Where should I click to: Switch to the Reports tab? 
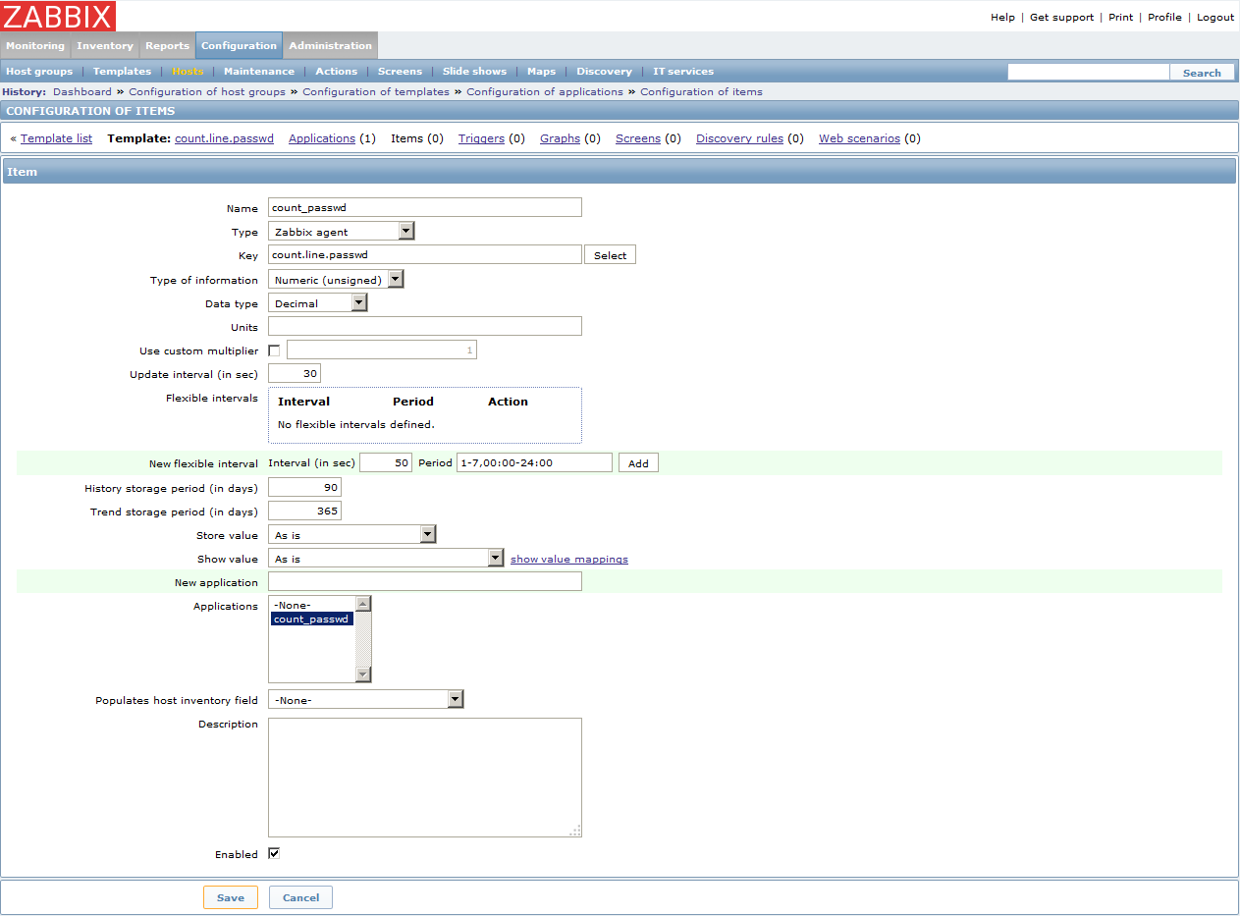click(167, 45)
